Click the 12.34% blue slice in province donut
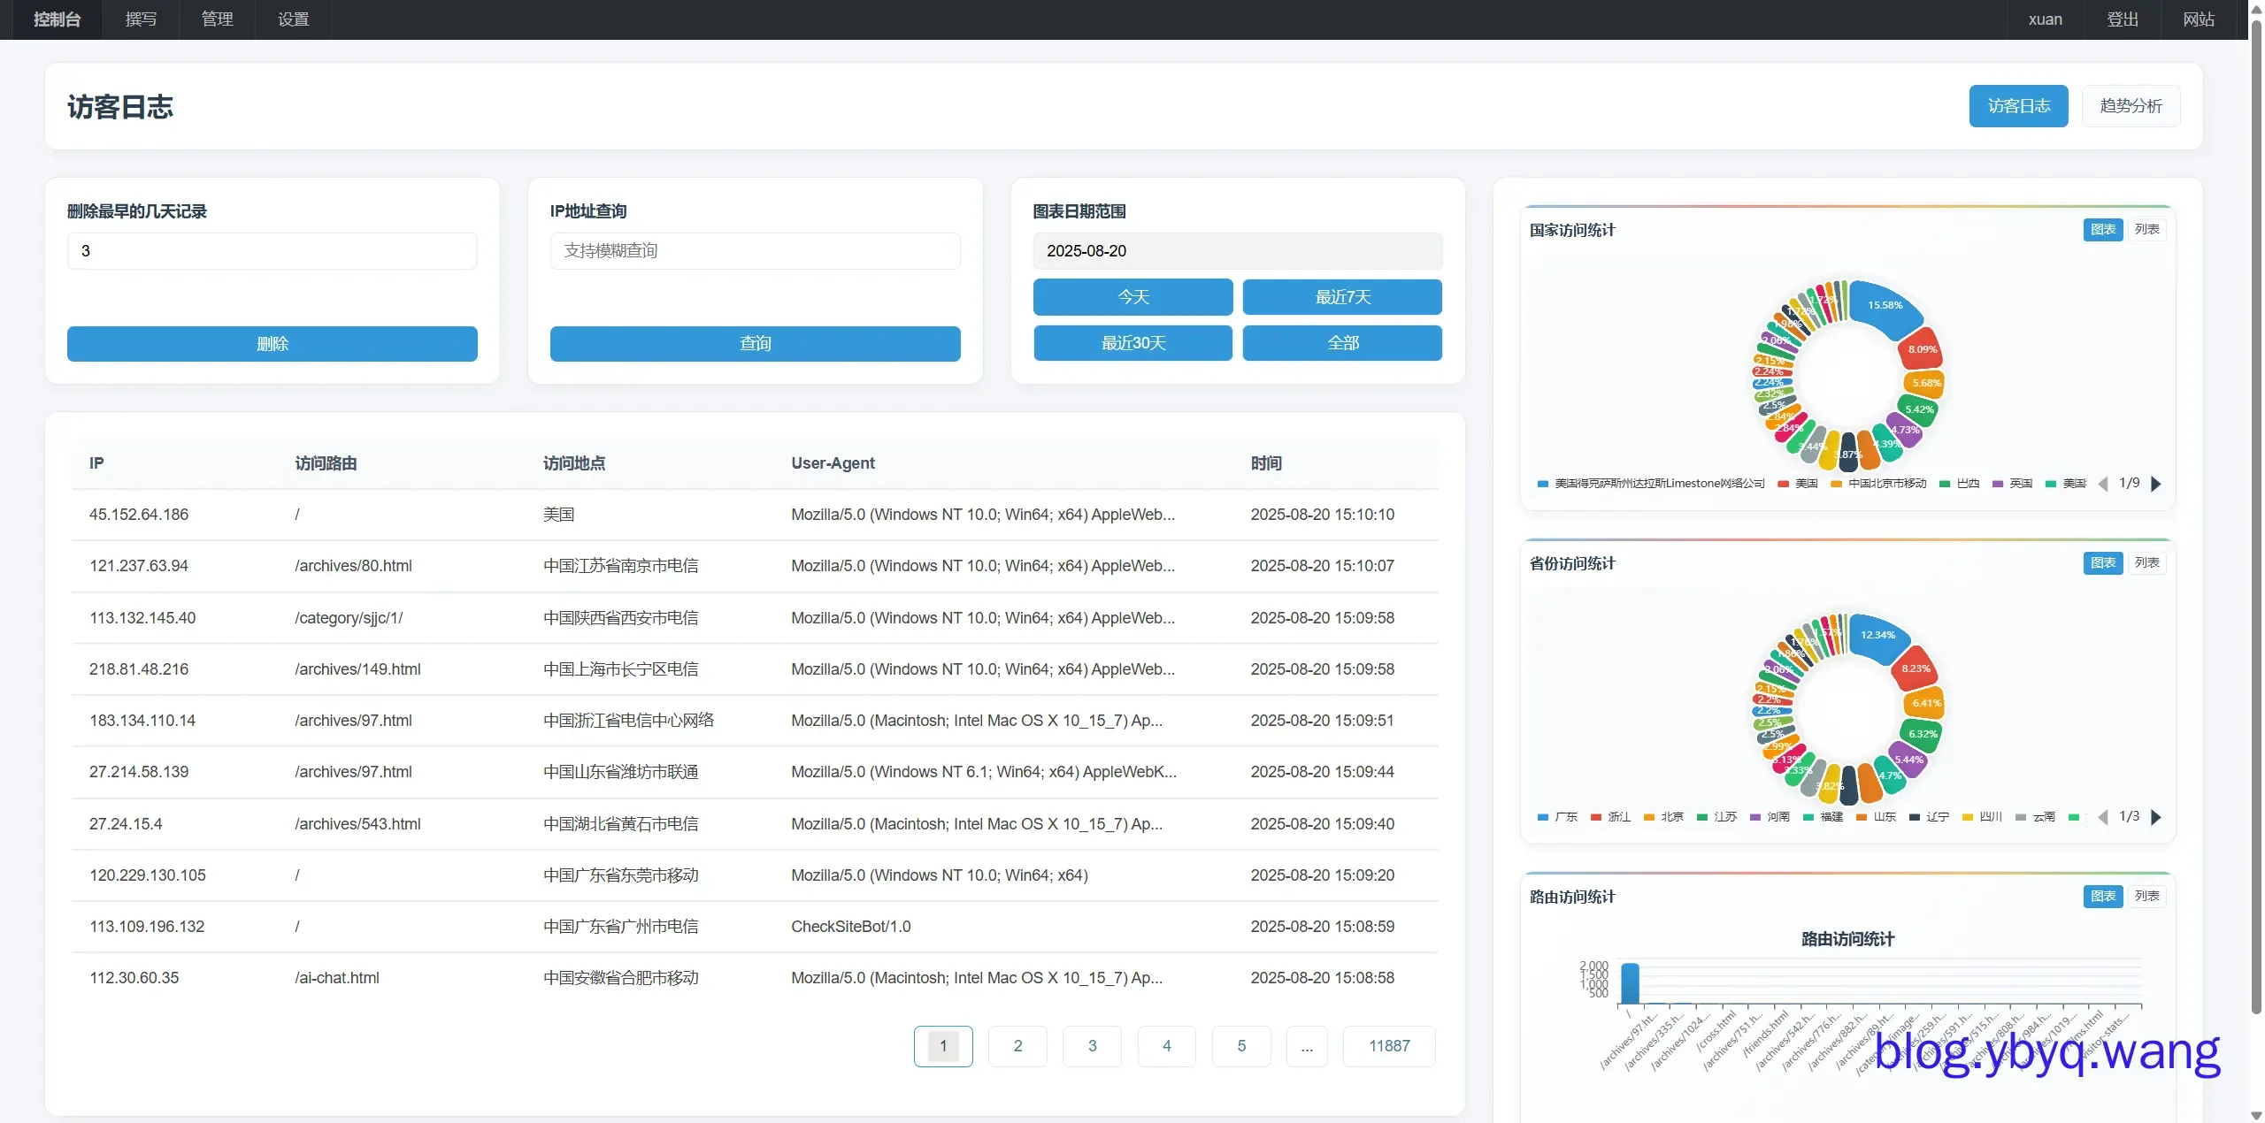 click(x=1876, y=637)
